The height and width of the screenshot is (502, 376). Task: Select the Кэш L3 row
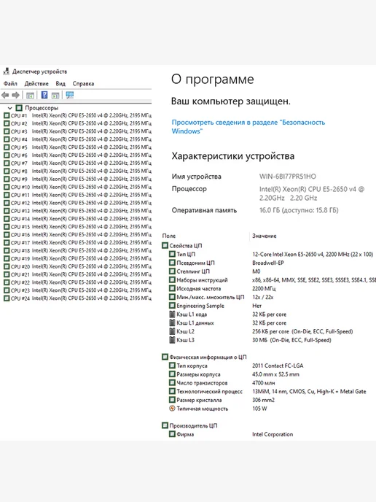point(250,340)
